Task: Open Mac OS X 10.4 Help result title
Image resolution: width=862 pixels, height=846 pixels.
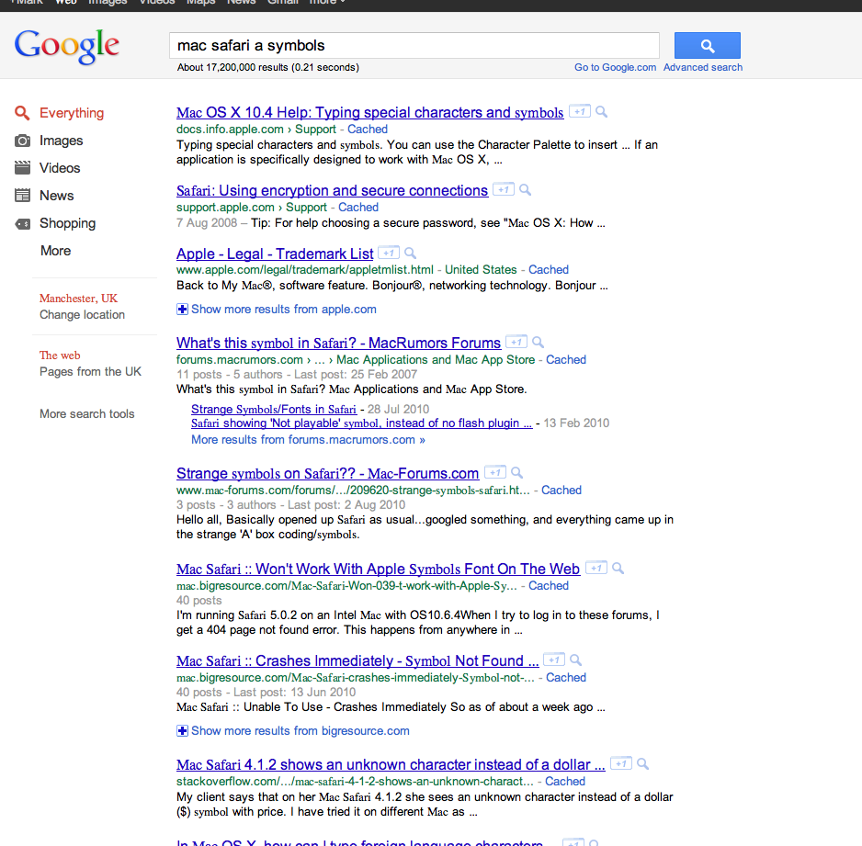Action: [x=370, y=113]
